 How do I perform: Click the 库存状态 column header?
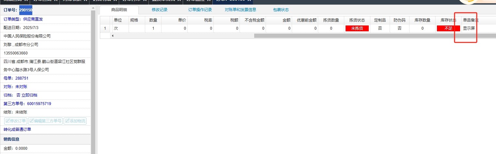(x=449, y=20)
